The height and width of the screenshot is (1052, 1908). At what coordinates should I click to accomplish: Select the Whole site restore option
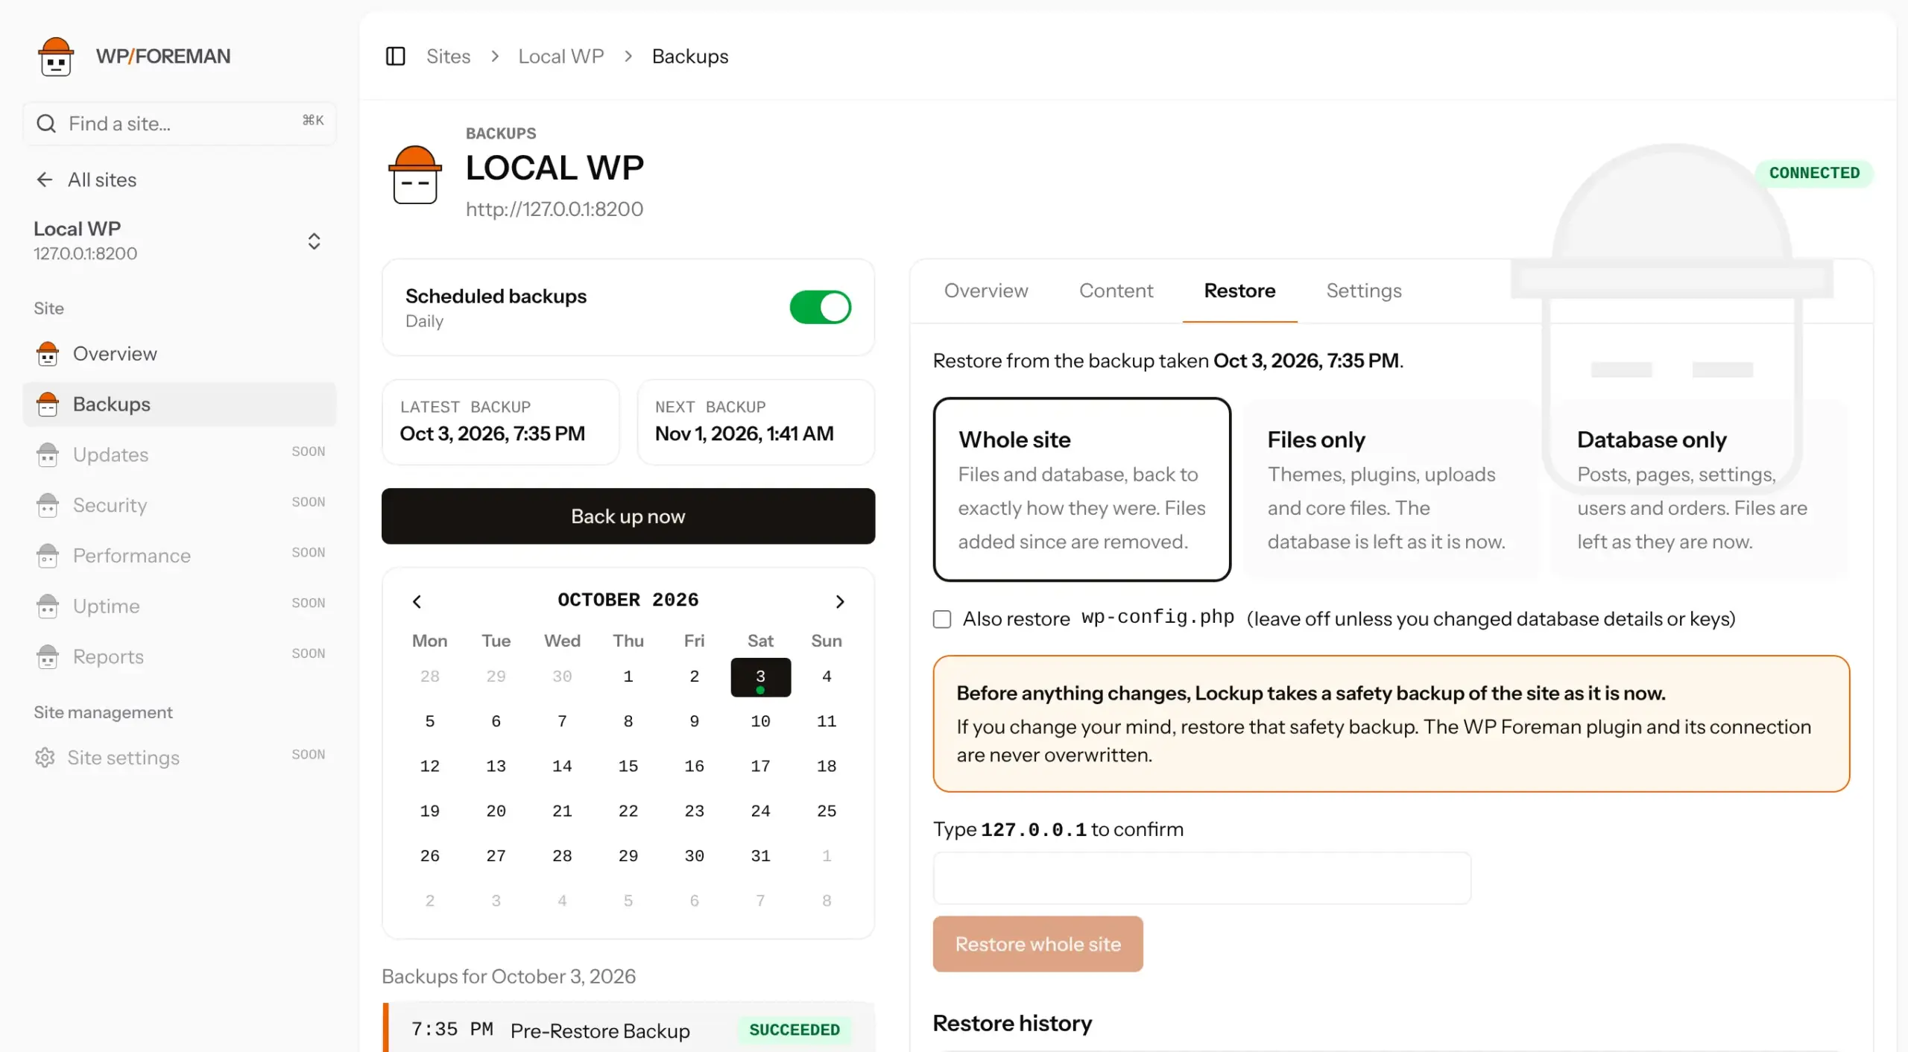(x=1082, y=489)
